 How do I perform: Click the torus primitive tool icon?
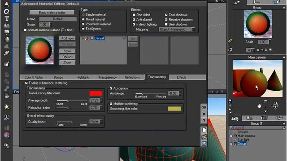[x=7, y=12]
